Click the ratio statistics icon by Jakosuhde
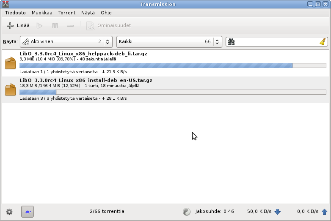This screenshot has height=221, width=331. coord(187,211)
